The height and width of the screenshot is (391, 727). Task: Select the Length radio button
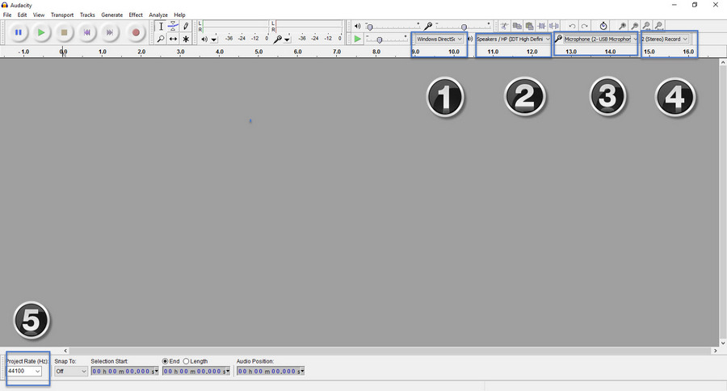(186, 361)
